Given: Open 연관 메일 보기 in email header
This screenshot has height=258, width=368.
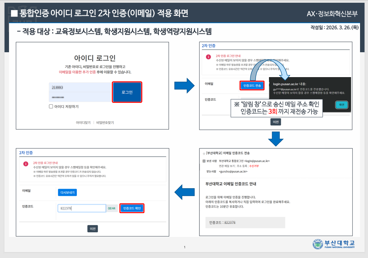Looking at the screenshot, I should pyautogui.click(x=225, y=166).
